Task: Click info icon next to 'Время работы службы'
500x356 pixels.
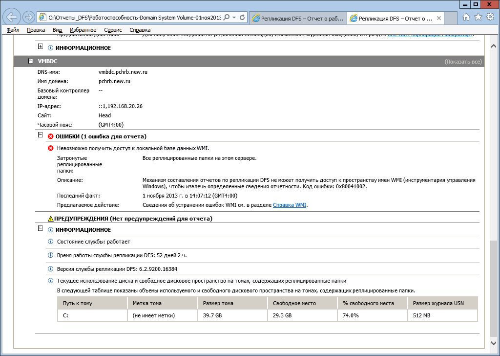Action: [x=50, y=255]
